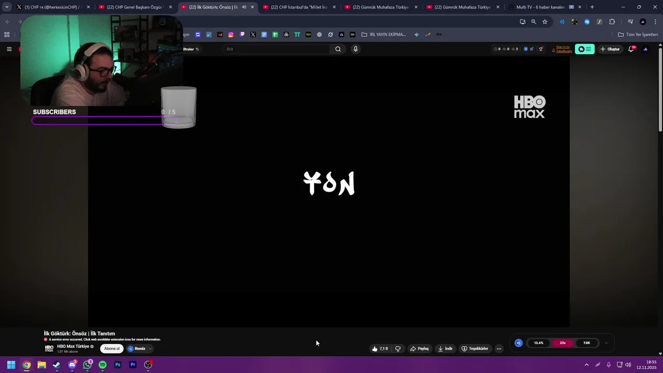
Task: Open Premiere Pro from the taskbar
Action: [x=133, y=365]
